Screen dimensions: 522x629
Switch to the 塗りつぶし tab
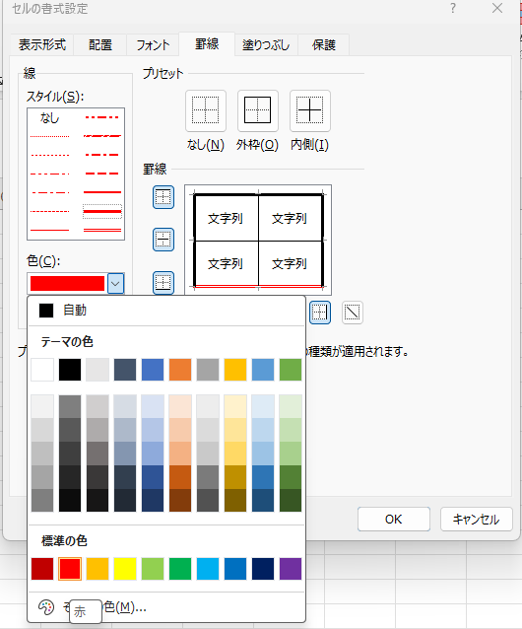click(x=266, y=44)
